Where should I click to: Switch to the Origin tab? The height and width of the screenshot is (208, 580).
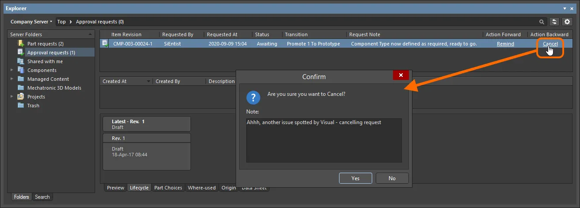coord(228,188)
